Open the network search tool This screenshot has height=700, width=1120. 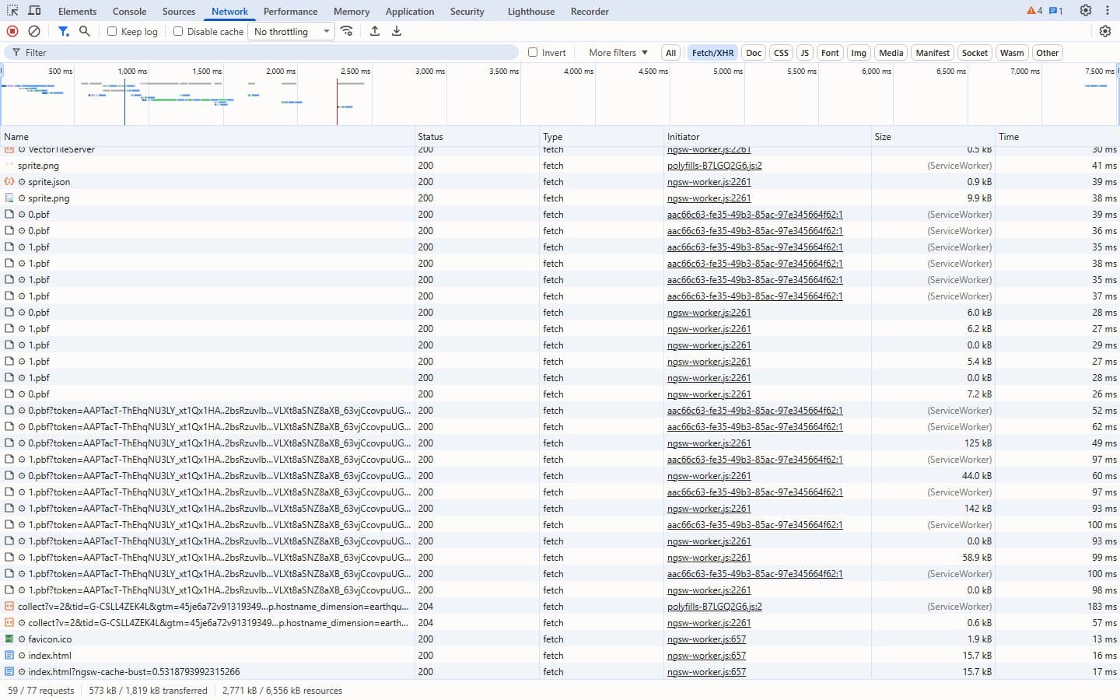85,31
